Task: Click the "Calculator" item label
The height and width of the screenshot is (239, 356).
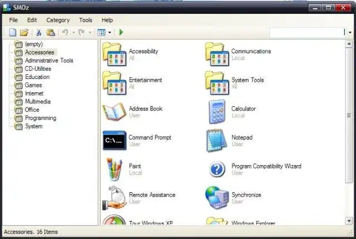Action: (x=244, y=109)
